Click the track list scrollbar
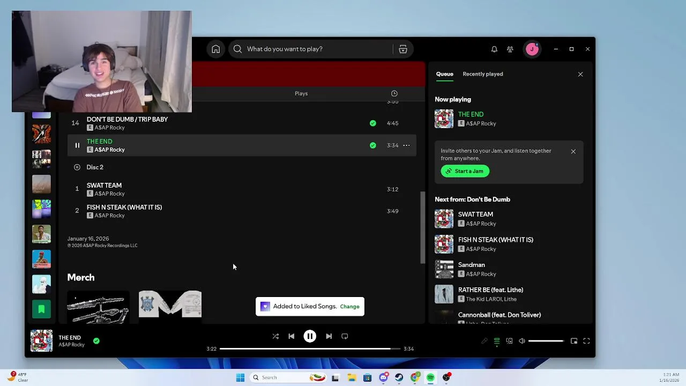 point(422,228)
